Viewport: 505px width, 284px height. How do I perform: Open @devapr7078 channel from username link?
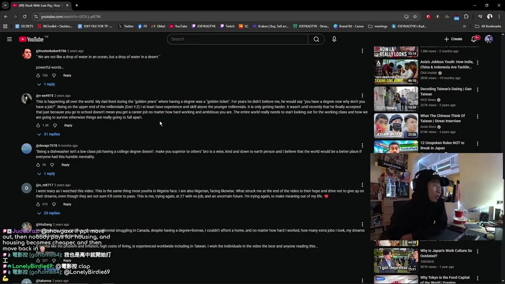[47, 146]
